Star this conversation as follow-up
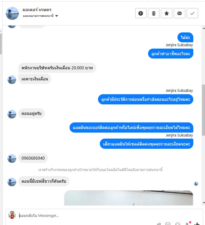Viewport: 205px width, 225px height. [166, 13]
